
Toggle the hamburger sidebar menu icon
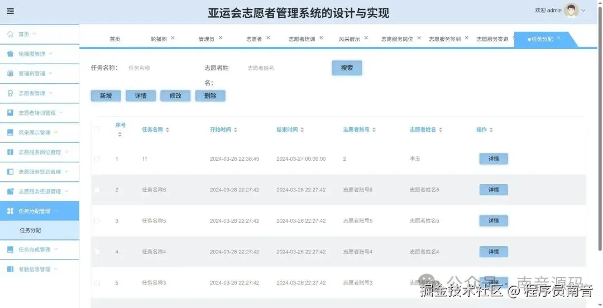point(11,11)
